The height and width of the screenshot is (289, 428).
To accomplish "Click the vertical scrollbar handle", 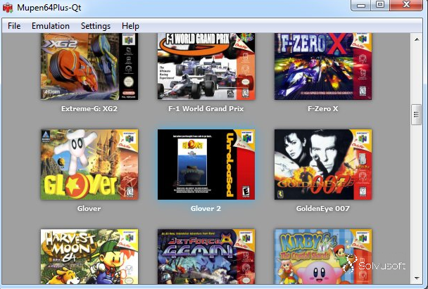I will click(x=417, y=115).
